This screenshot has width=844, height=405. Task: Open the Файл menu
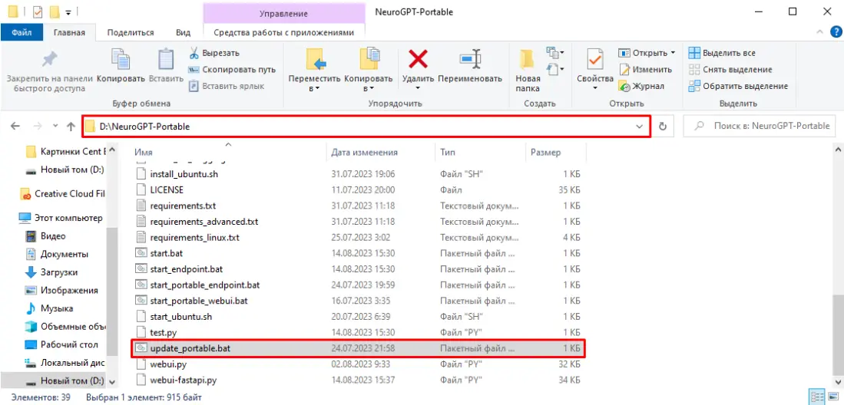pyautogui.click(x=22, y=32)
